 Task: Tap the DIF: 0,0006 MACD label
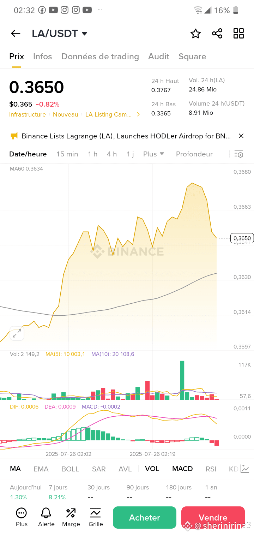coord(24,407)
